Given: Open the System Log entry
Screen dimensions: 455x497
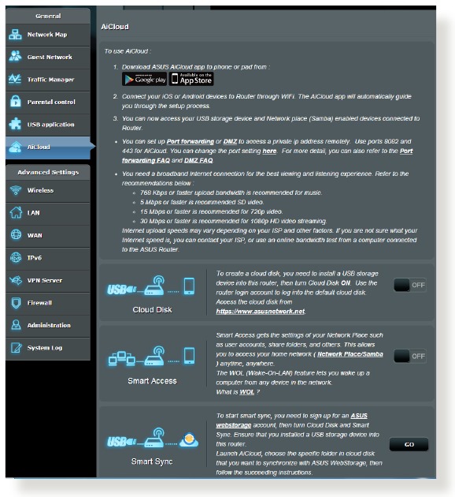Looking at the screenshot, I should [x=48, y=348].
